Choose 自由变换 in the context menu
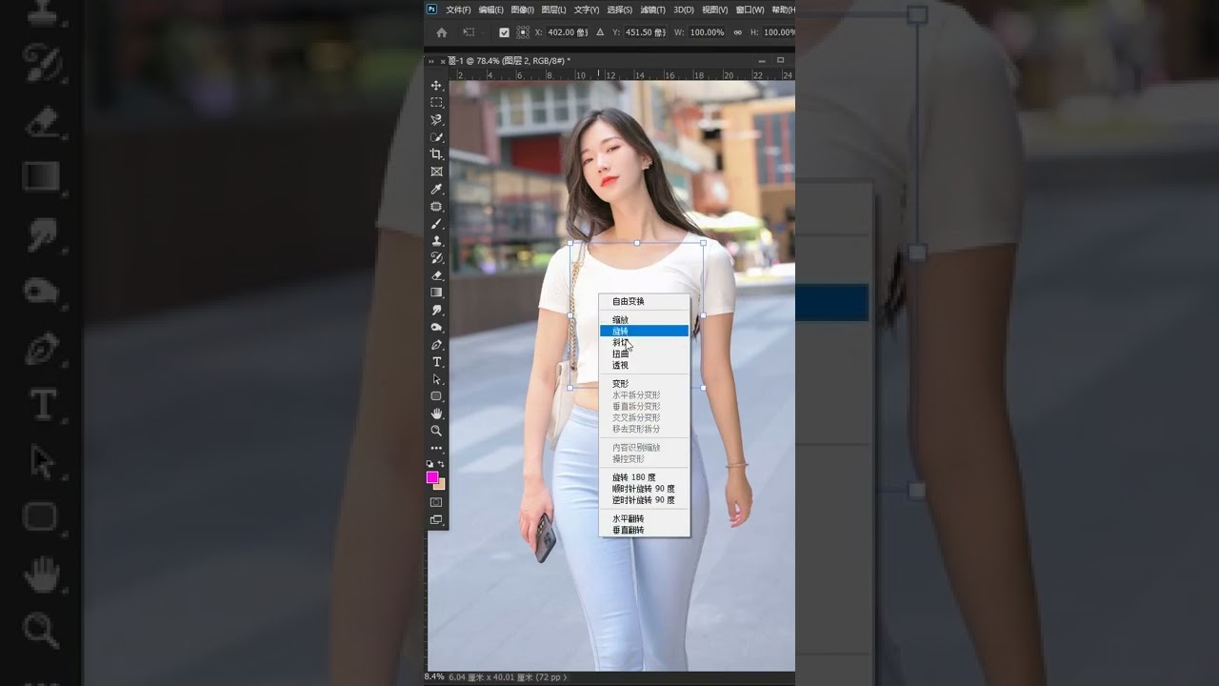The height and width of the screenshot is (686, 1219). (x=644, y=301)
